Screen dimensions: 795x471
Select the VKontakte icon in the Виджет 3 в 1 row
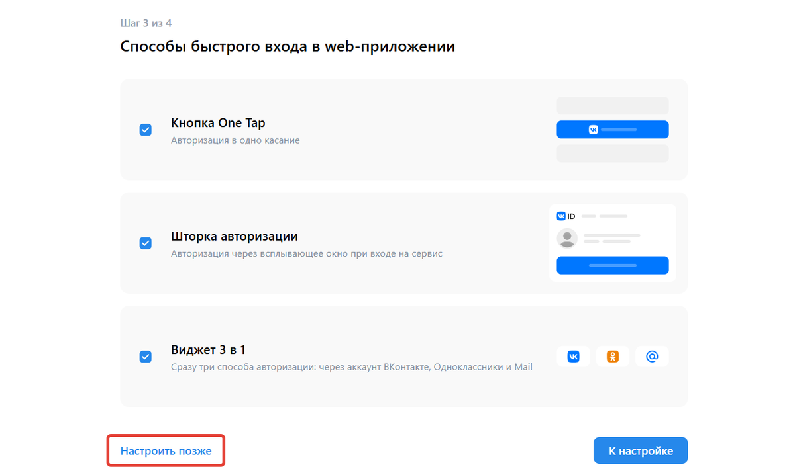pyautogui.click(x=573, y=356)
